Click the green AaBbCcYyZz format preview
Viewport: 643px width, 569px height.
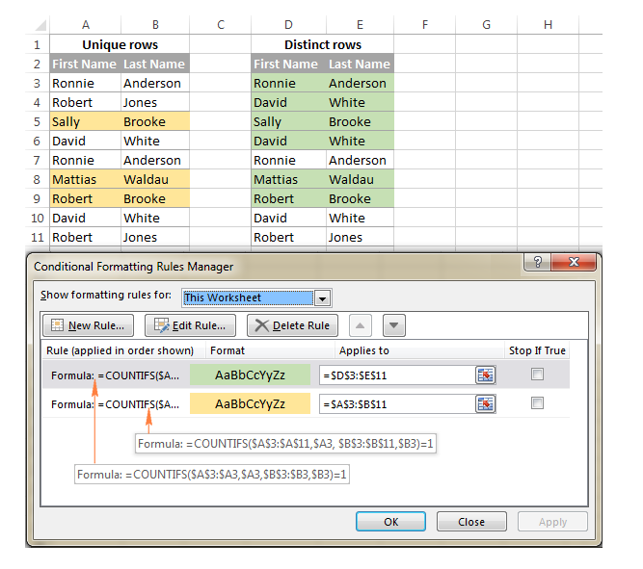point(250,375)
